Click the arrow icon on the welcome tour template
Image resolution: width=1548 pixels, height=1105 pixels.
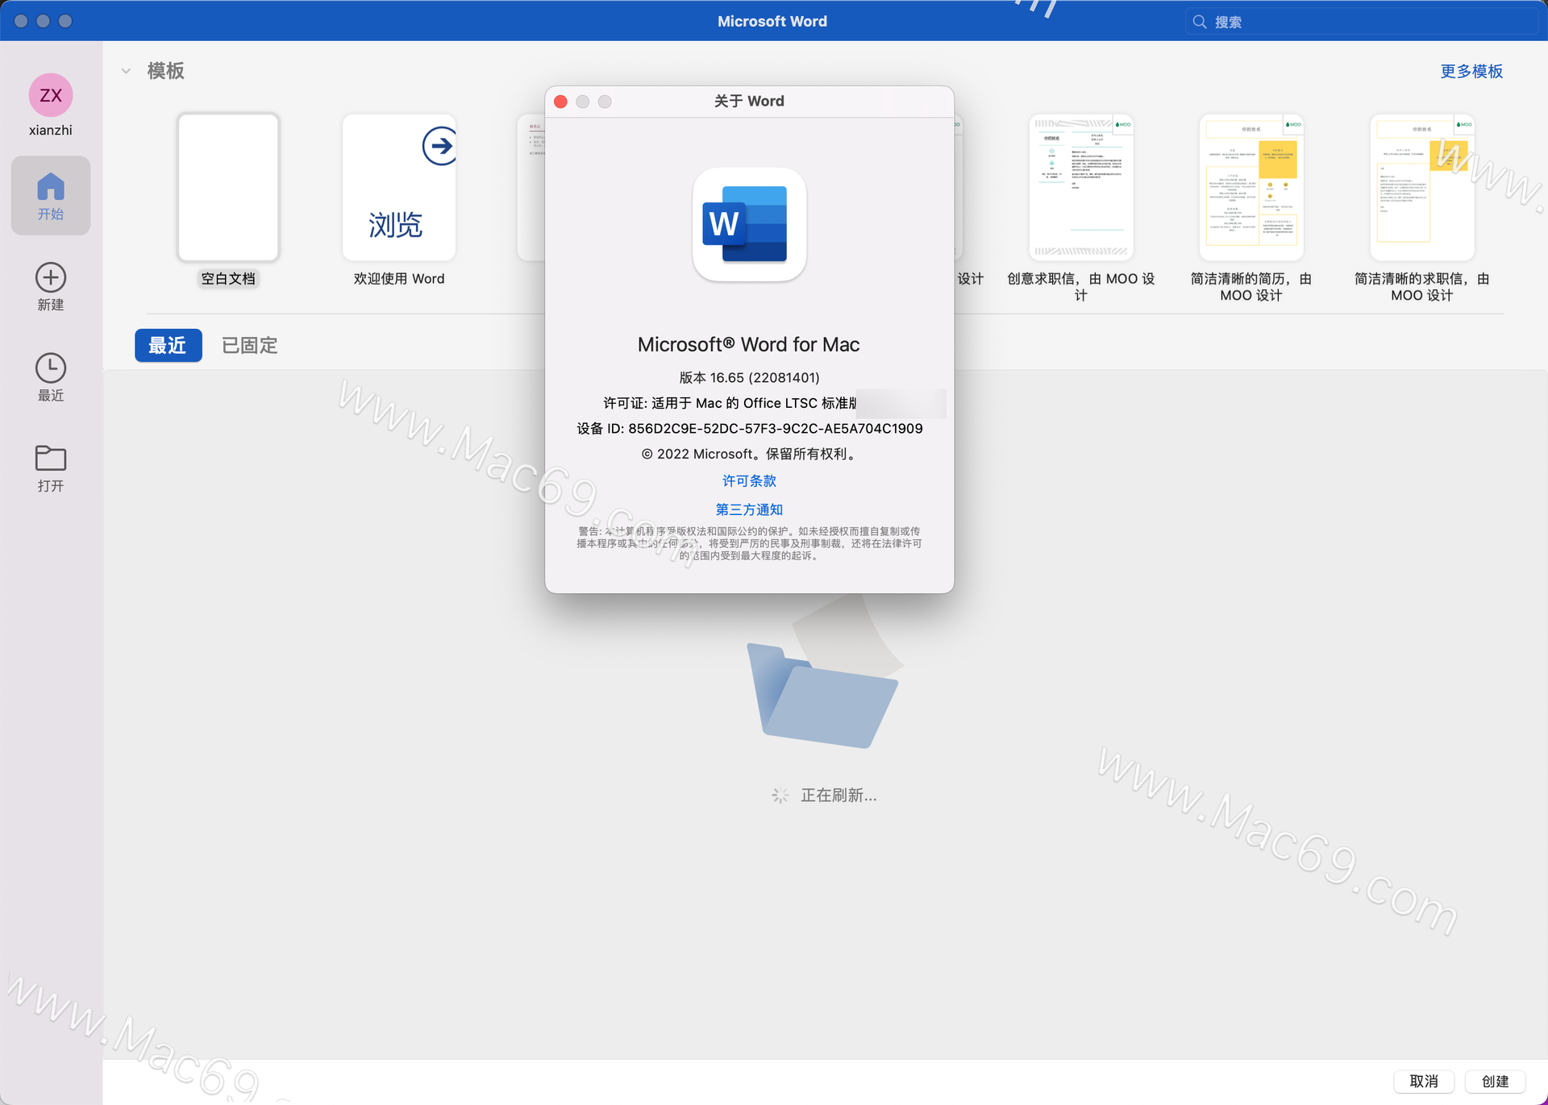(x=439, y=146)
